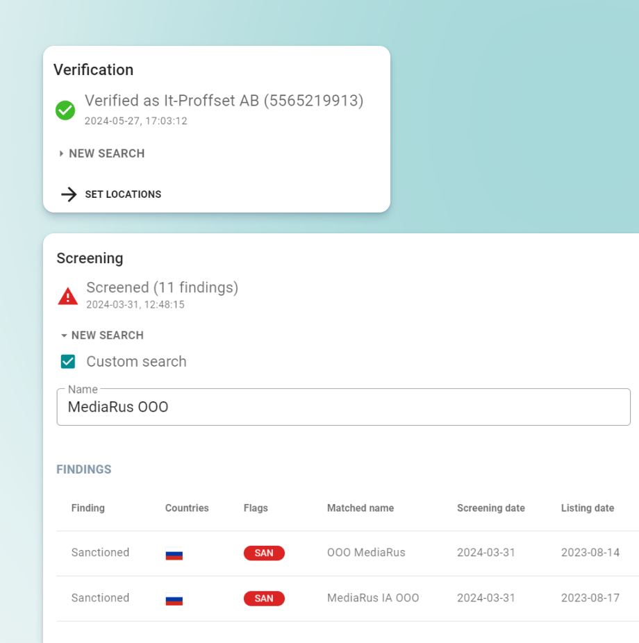Click verification timestamp 2024-05-27, 17:03:12
The height and width of the screenshot is (643, 639).
(x=135, y=121)
